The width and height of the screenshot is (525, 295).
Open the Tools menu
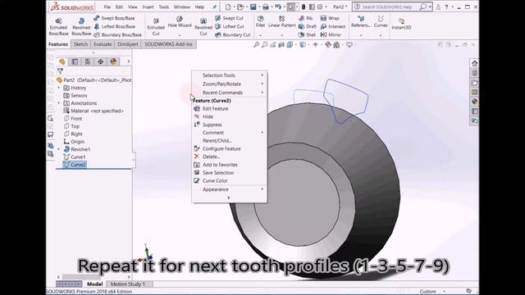[164, 7]
